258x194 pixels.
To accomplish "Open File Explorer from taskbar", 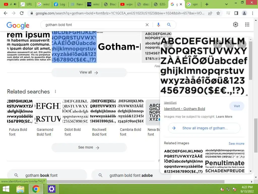I will point(20,189).
